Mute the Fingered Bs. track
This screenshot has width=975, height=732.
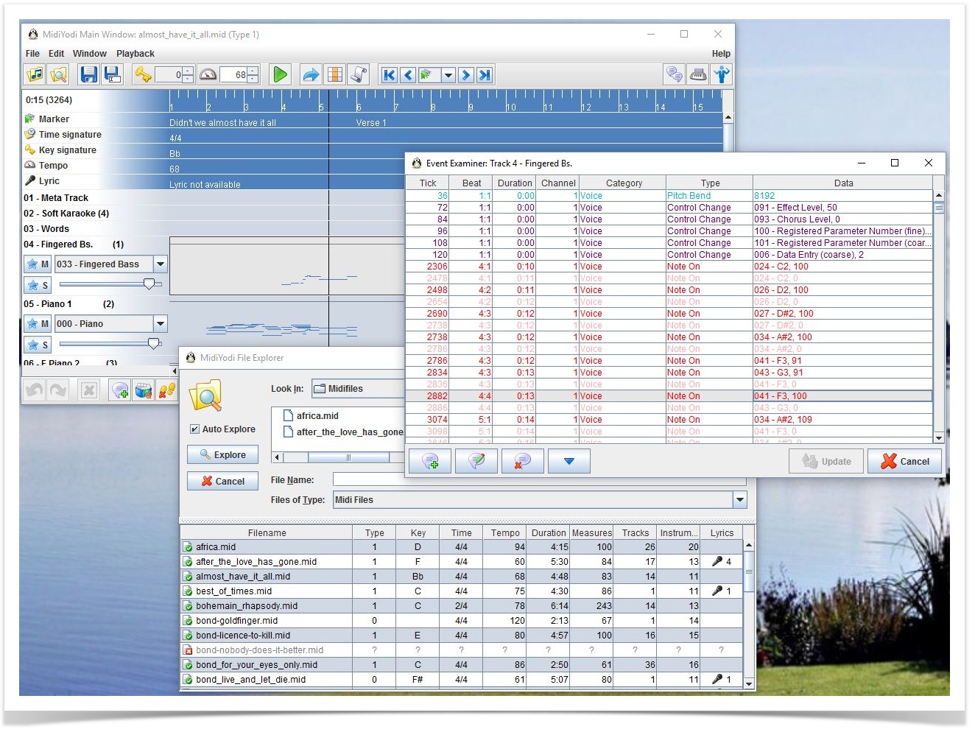coord(38,264)
